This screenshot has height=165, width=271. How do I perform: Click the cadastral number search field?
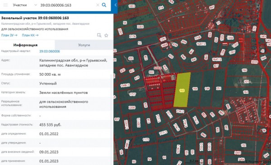pyautogui.click(x=67, y=5)
